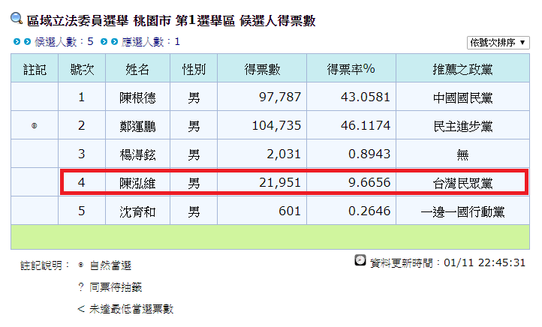Viewport: 542px width, 327px height.
Task: Click the clock icon next to update time
Action: pos(360,260)
